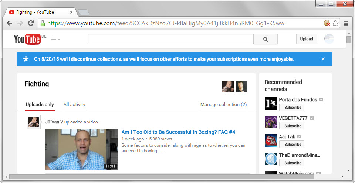The image size is (355, 183).
Task: Click the Aaj Tak channel icon
Action: tap(271, 140)
